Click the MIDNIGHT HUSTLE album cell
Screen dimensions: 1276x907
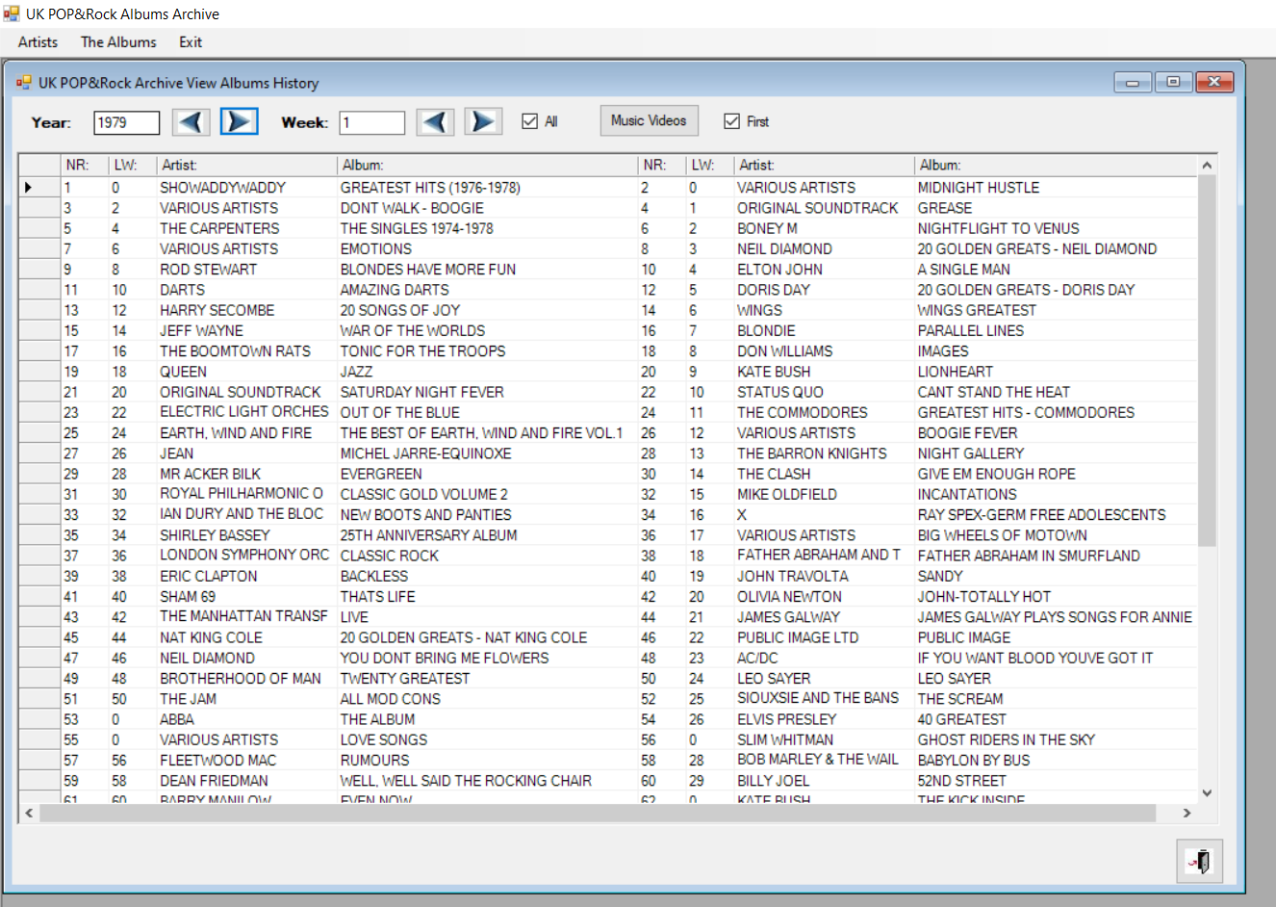point(1056,188)
